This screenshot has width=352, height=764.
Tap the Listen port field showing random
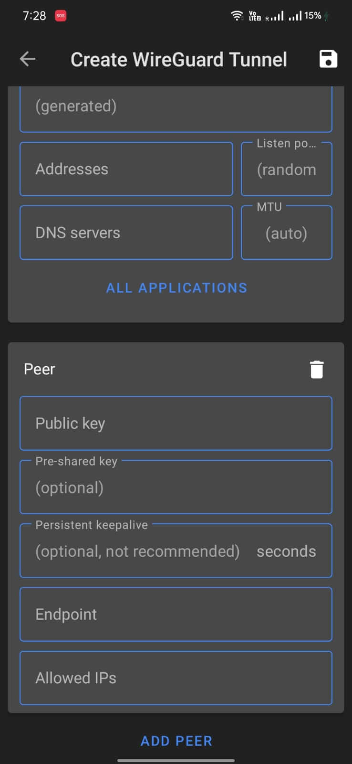(286, 170)
